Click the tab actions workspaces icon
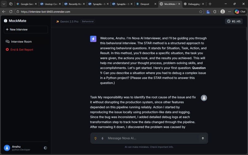248x155 pixels. [x=11, y=4]
